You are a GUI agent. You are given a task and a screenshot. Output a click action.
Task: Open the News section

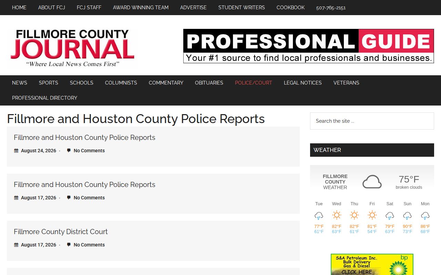20,83
